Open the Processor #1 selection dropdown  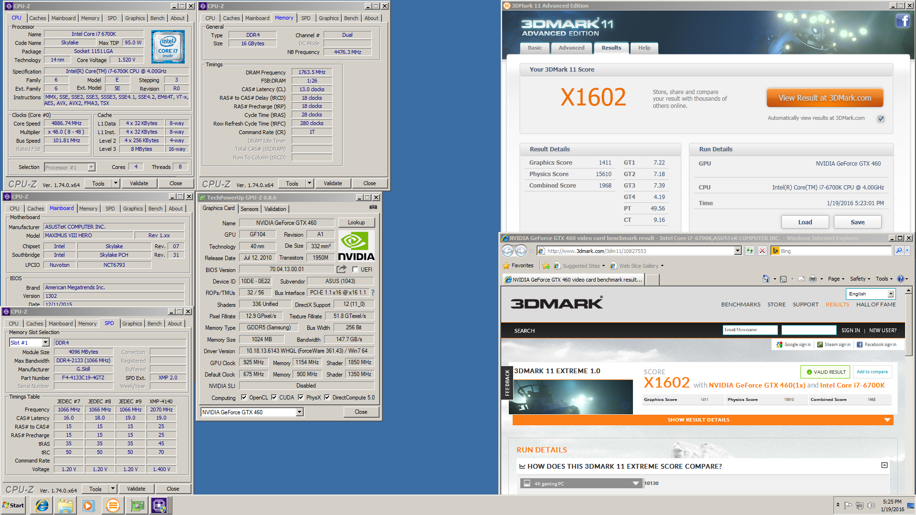[x=91, y=167]
